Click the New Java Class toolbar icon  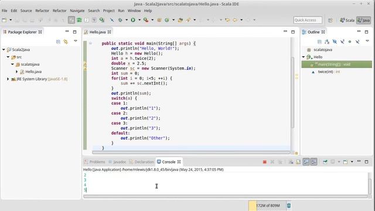pyautogui.click(x=167, y=20)
